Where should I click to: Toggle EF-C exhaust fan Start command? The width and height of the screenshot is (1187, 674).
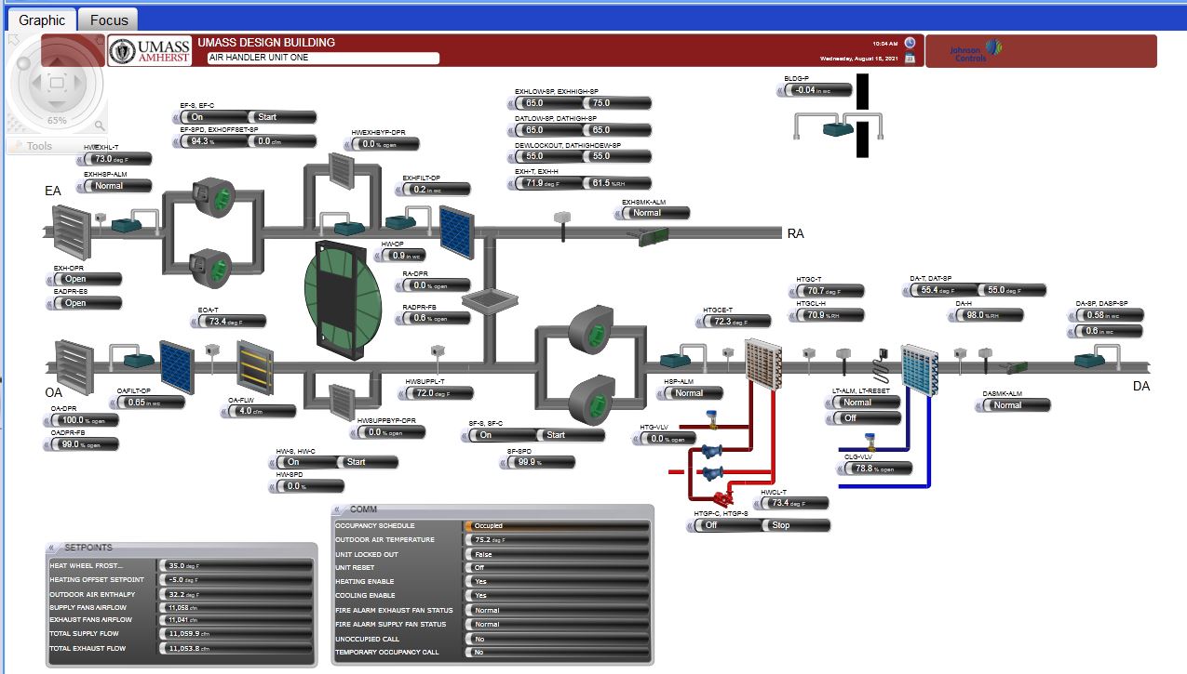point(279,117)
